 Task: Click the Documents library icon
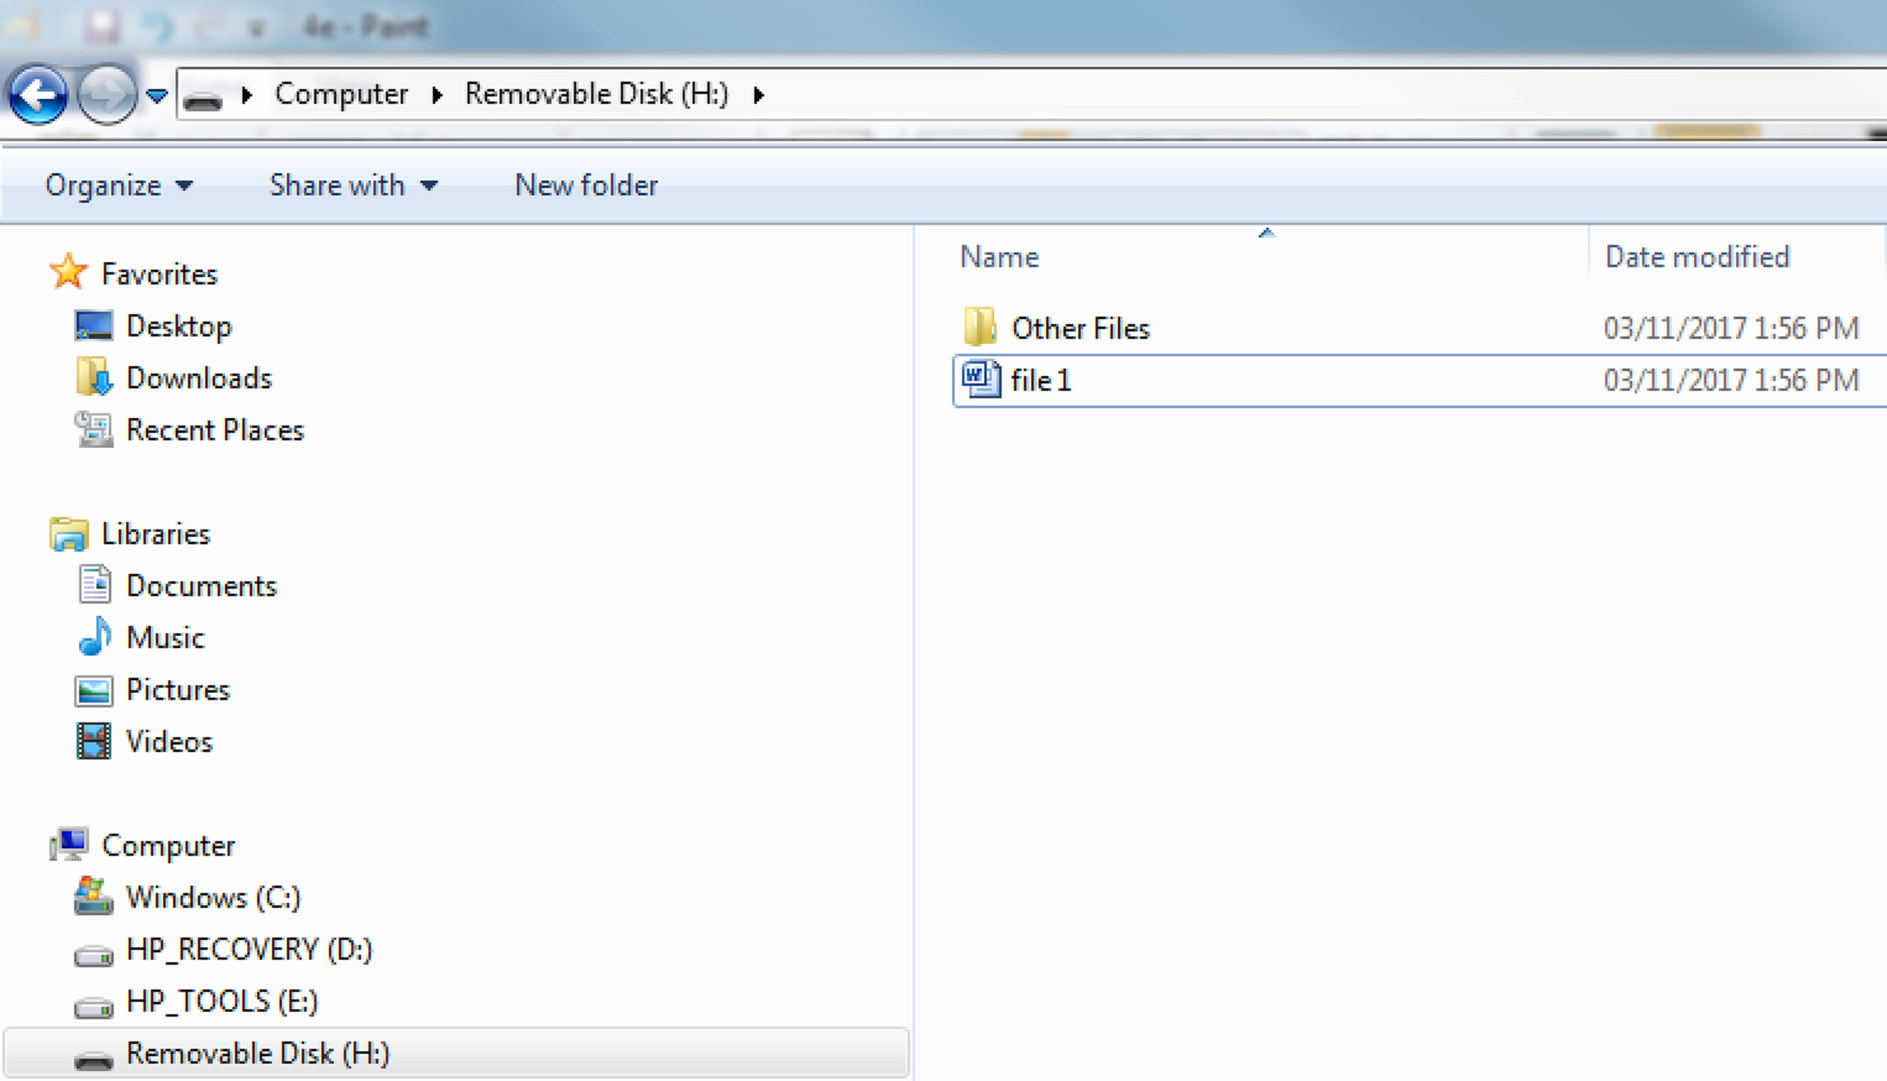(94, 584)
